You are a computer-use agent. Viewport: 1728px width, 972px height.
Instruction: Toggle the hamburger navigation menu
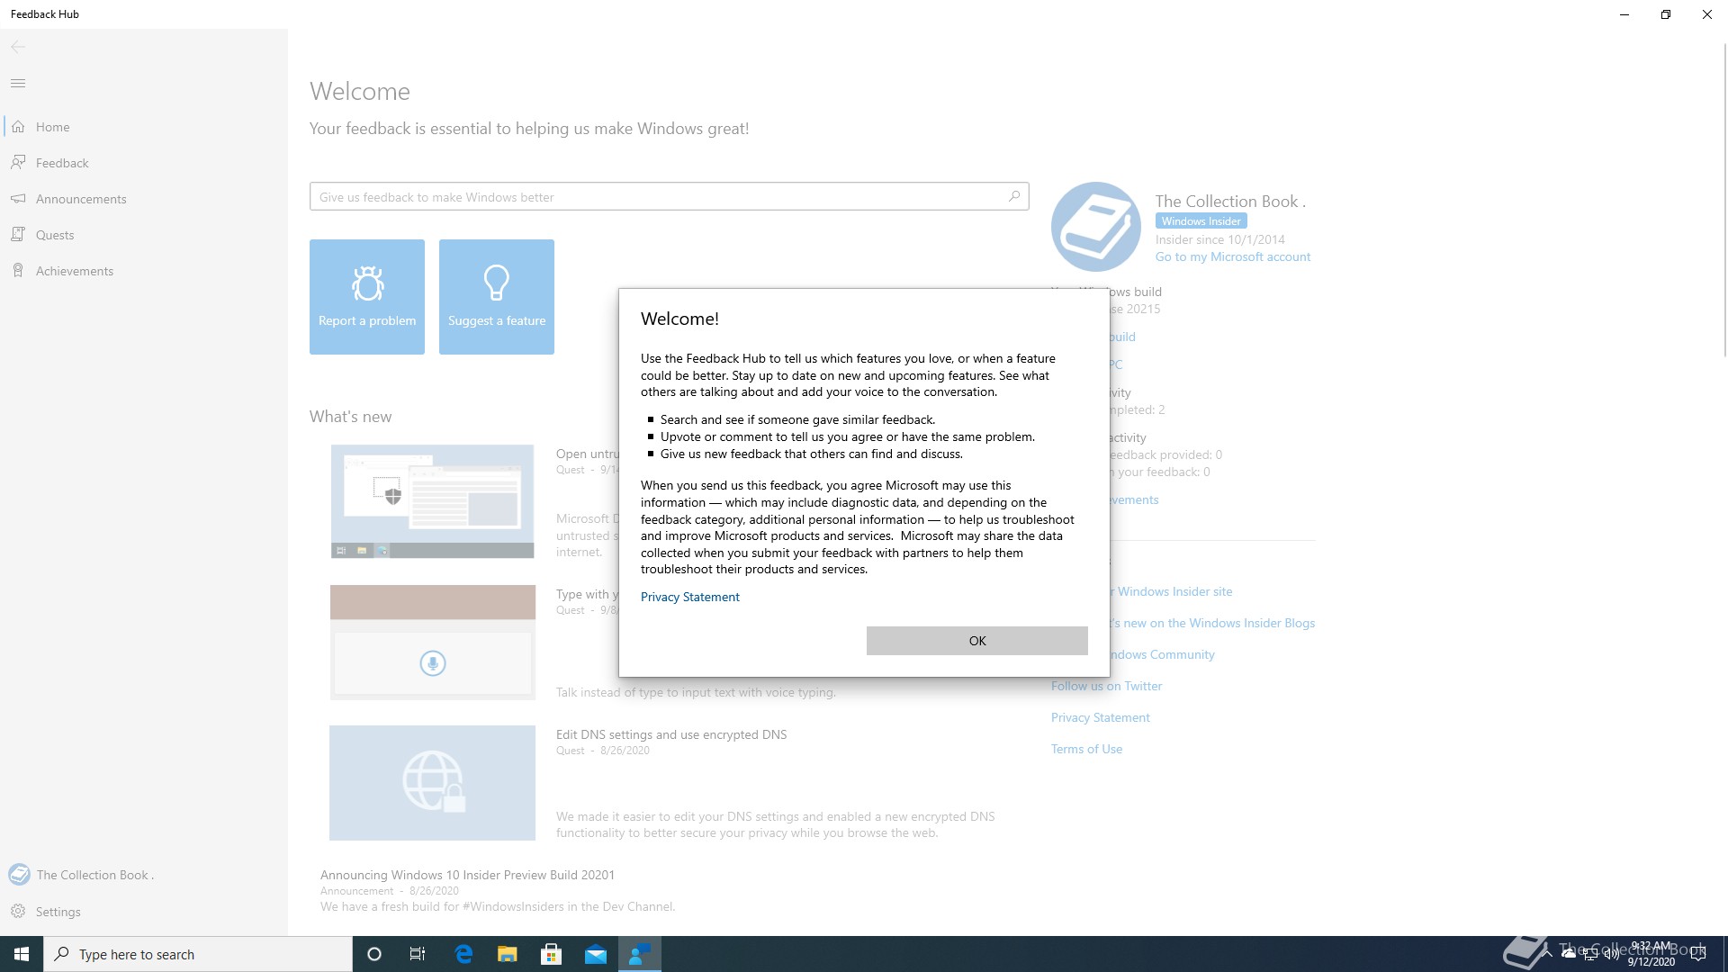pos(18,84)
